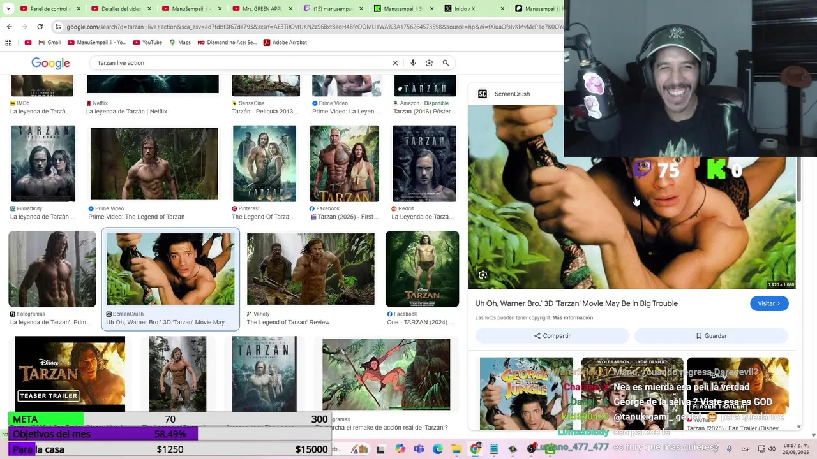Expand the Chrome tab search dropdown arrow

click(x=8, y=9)
